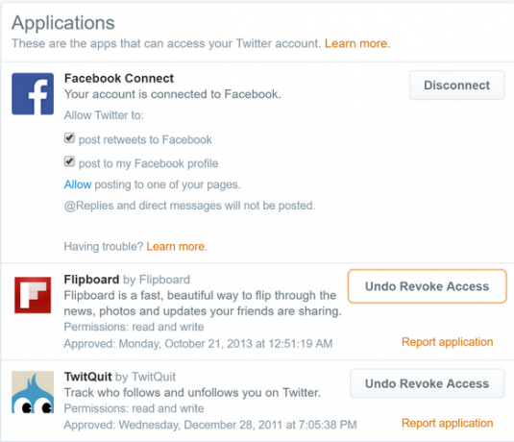The width and height of the screenshot is (514, 442).
Task: Click the "by Flipboard" author text
Action: 157,280
